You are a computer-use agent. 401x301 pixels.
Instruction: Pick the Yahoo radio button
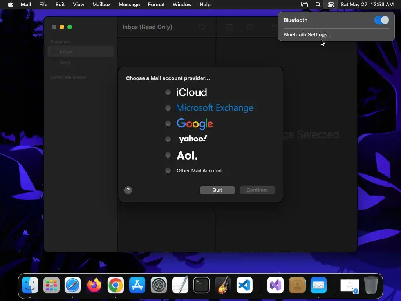168,139
